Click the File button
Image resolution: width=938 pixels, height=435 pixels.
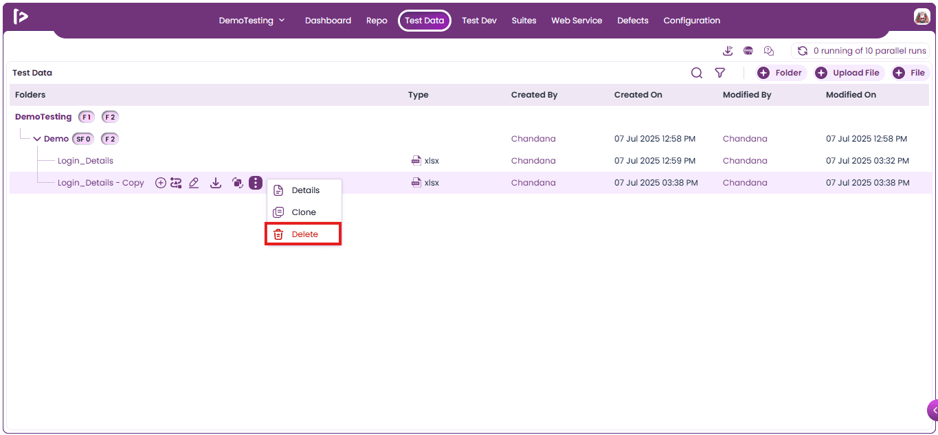910,73
